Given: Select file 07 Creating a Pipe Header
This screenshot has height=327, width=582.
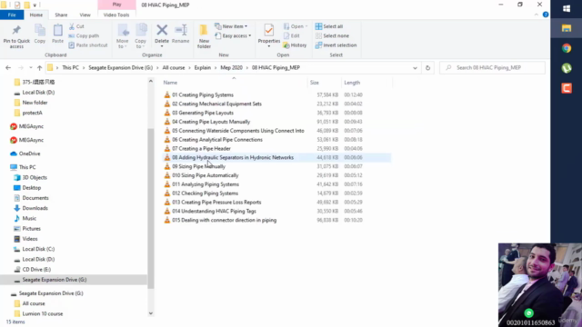Looking at the screenshot, I should coord(201,148).
